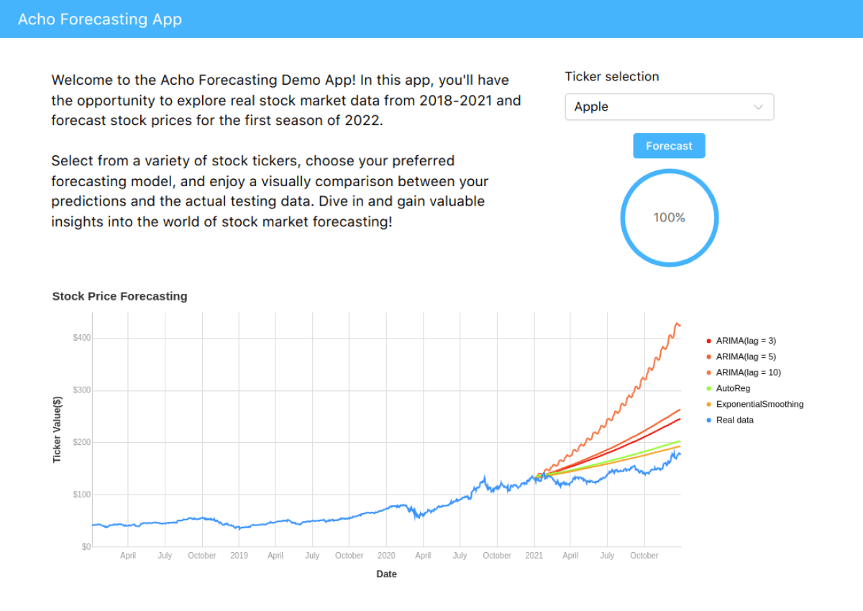
Task: Click the 'Date' x-axis label
Action: [x=386, y=574]
